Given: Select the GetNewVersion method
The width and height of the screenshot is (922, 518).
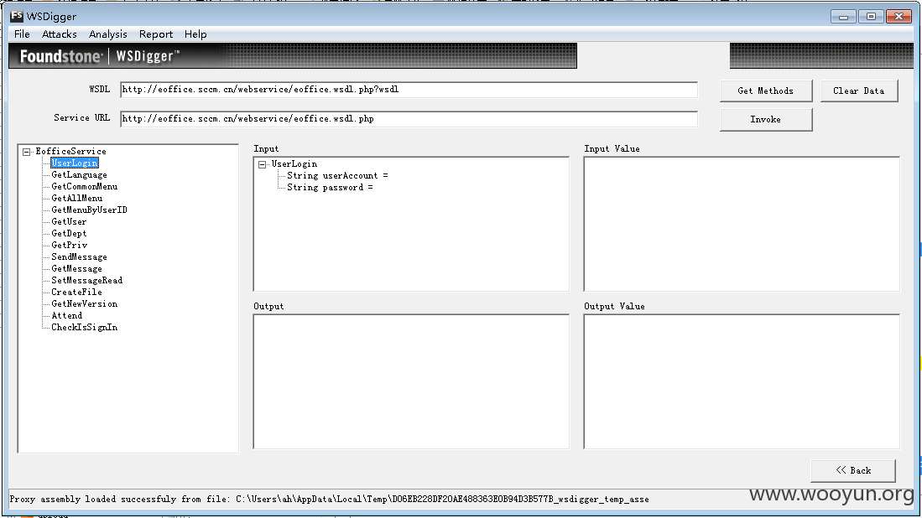Looking at the screenshot, I should [x=84, y=304].
